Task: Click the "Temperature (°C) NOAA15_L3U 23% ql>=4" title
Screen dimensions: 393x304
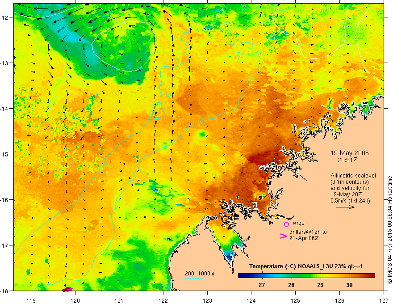Action: click(x=305, y=266)
